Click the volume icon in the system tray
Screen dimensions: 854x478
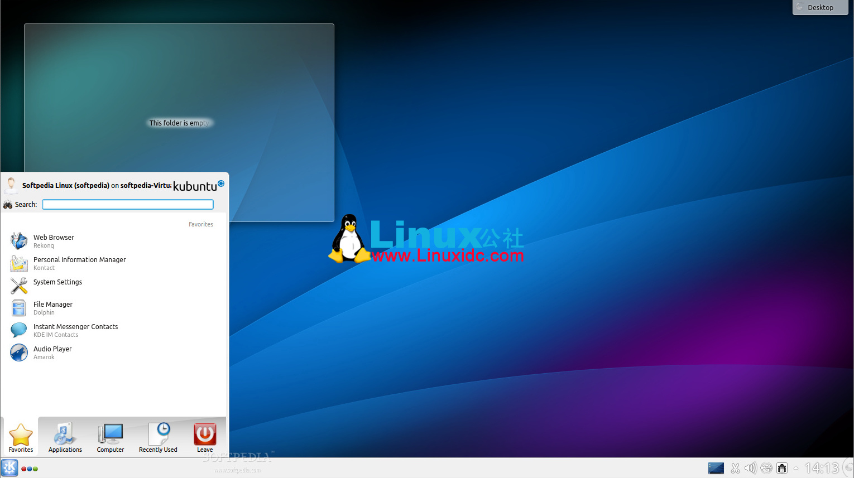(750, 469)
